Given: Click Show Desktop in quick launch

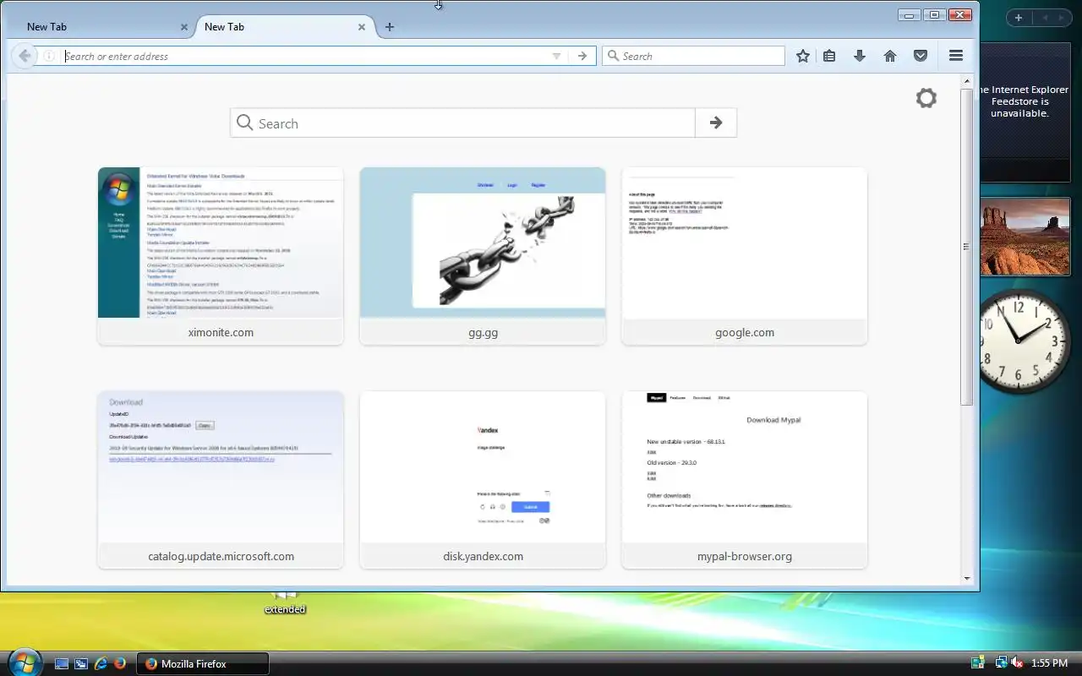Looking at the screenshot, I should click(x=62, y=664).
